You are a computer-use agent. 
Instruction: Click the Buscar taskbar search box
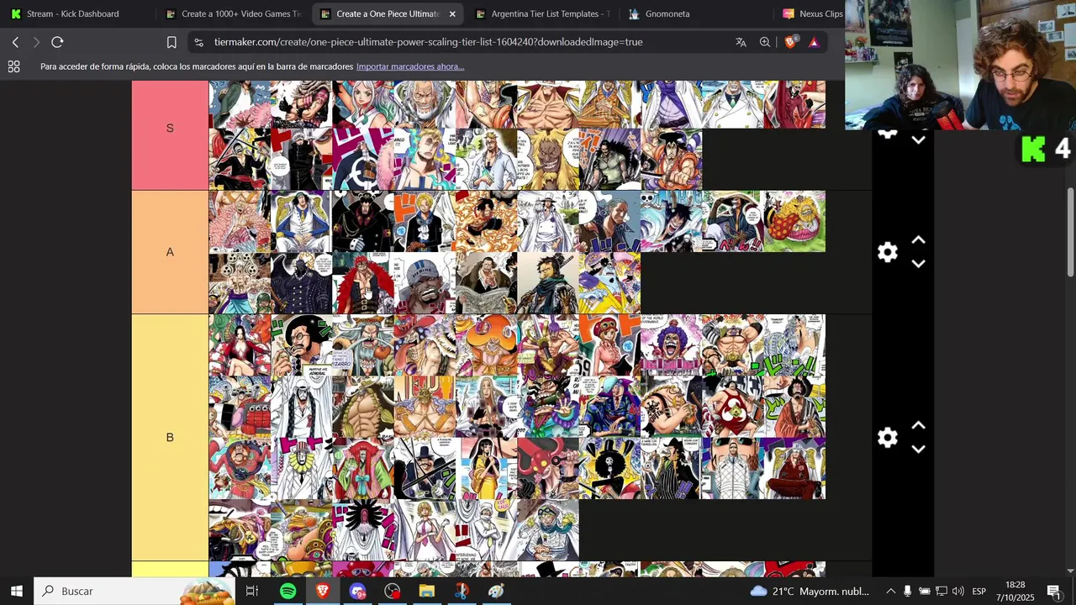[134, 591]
